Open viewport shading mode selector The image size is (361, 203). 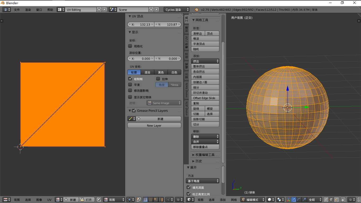(x=271, y=200)
